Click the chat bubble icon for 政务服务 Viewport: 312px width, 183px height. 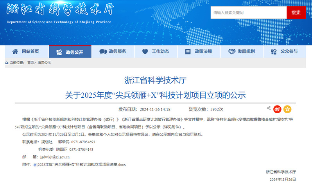coord(103,52)
